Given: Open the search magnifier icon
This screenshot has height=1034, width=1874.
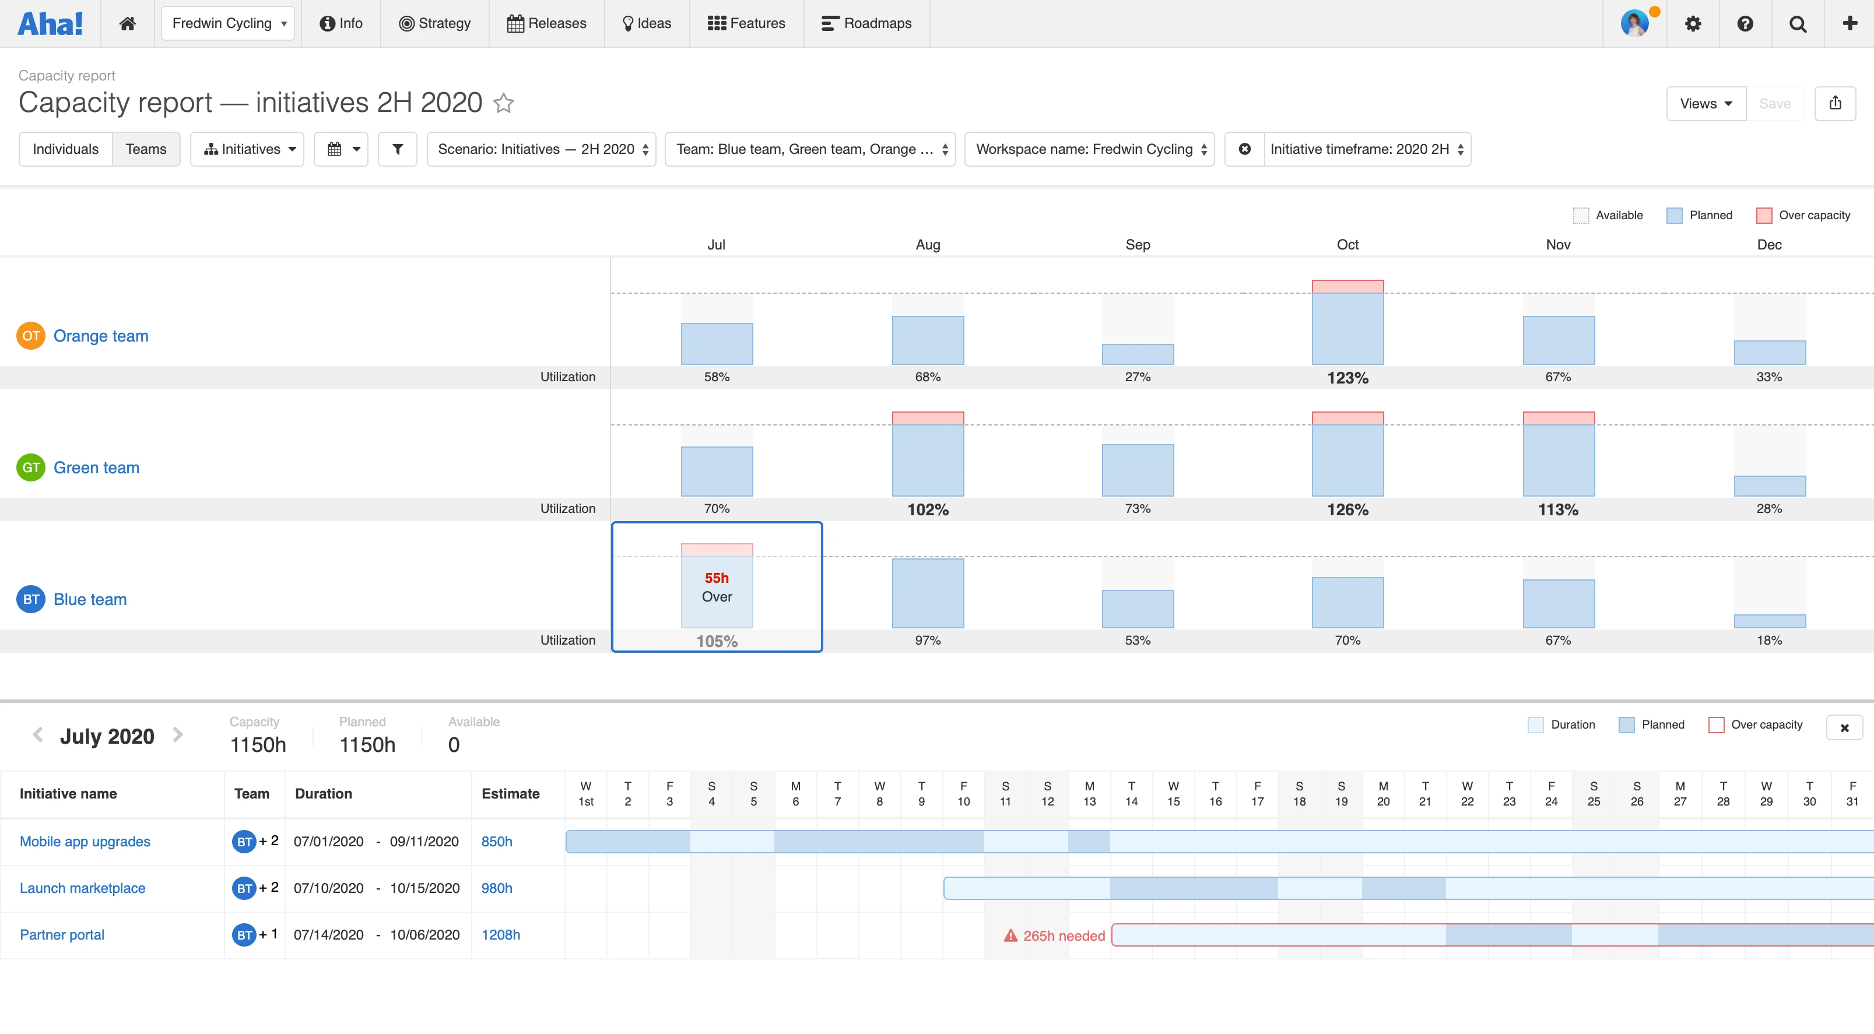Looking at the screenshot, I should click(x=1798, y=23).
